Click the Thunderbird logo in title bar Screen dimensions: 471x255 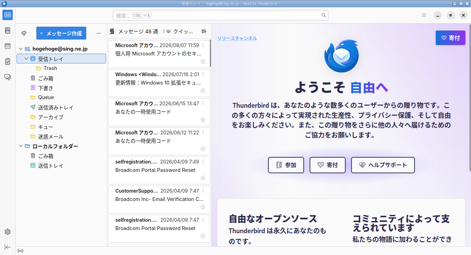click(4, 4)
